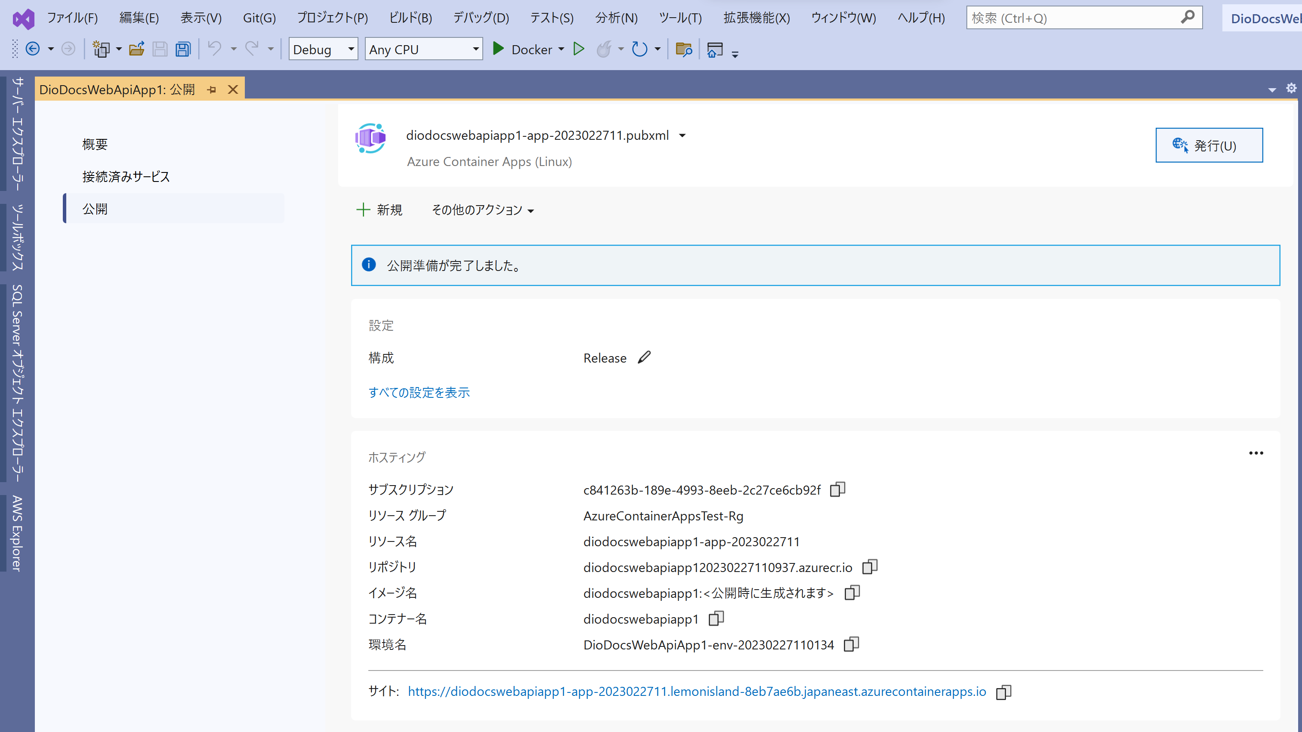This screenshot has height=732, width=1302.
Task: Copy the image name value
Action: [x=852, y=592]
